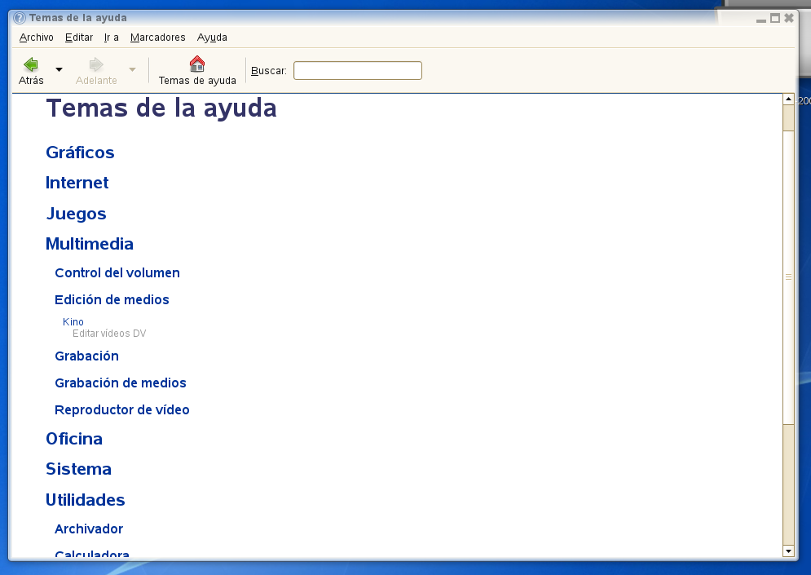Minimize the help window

760,18
